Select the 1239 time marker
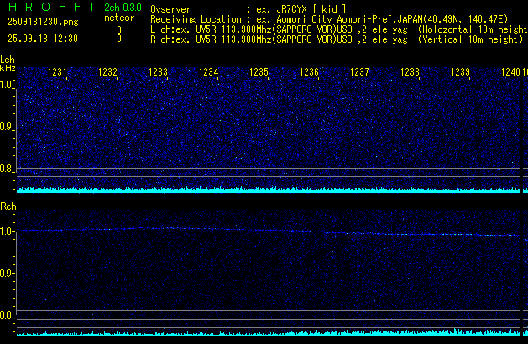528x344 pixels. point(461,73)
